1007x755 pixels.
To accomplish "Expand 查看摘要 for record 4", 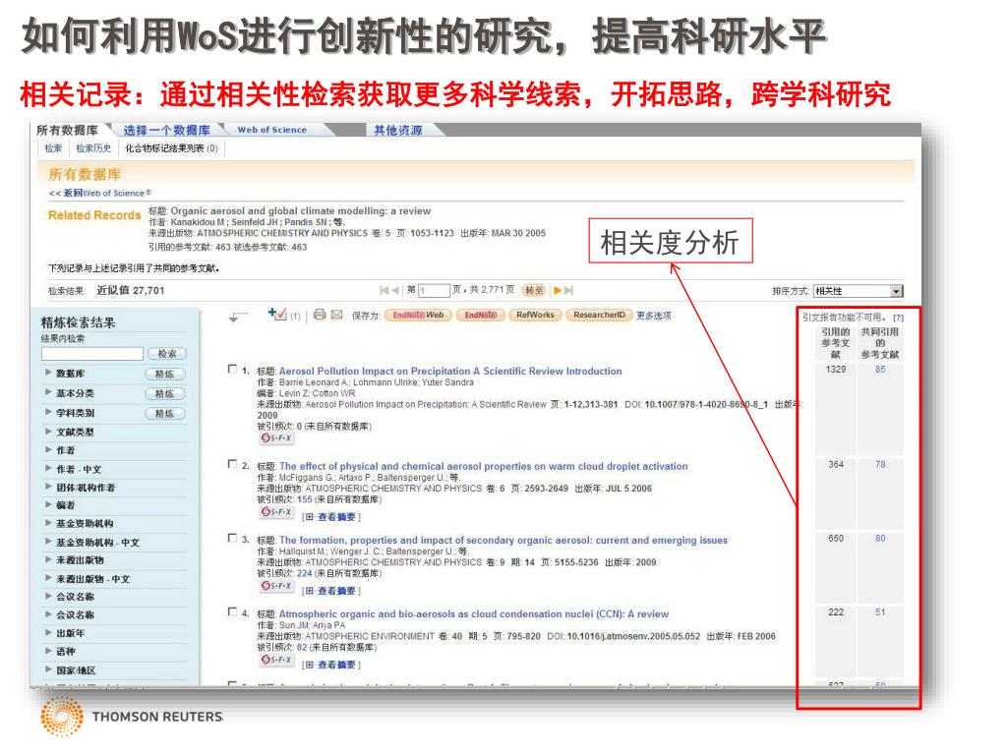I will 331,665.
